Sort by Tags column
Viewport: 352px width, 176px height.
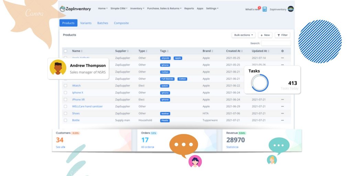164,51
